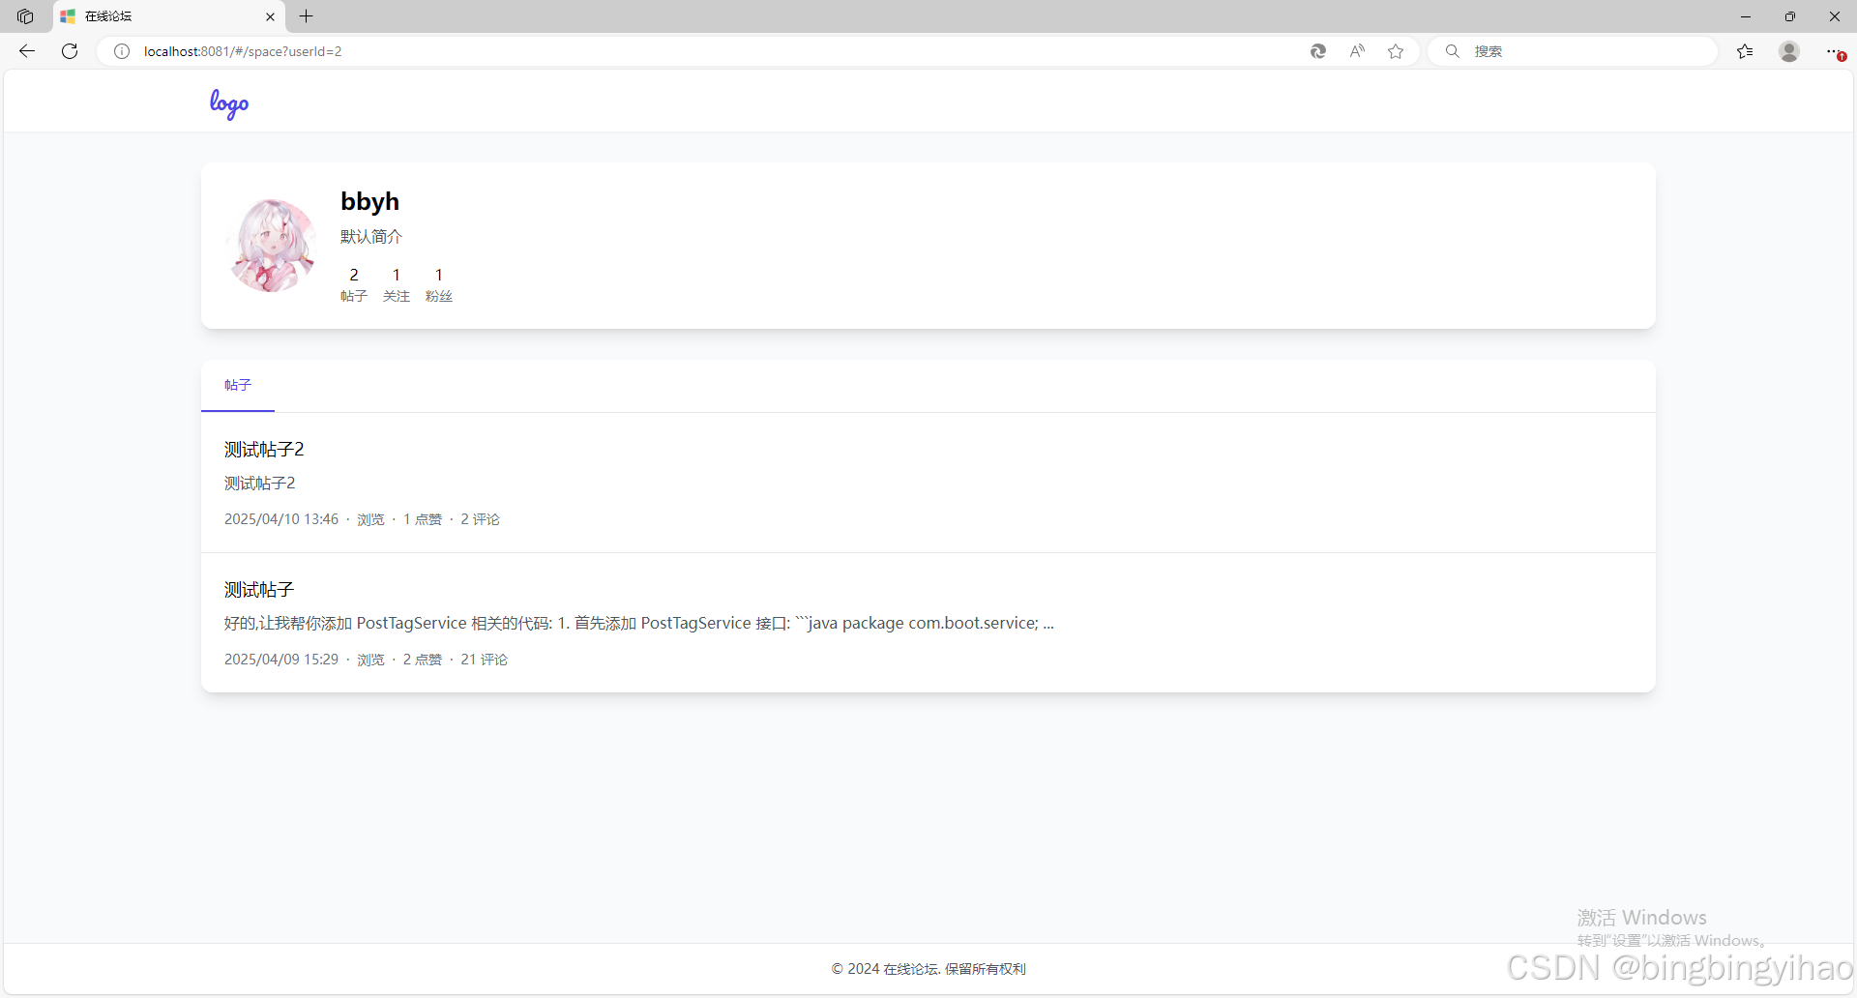Close the 在线论坛 browser tab
The height and width of the screenshot is (998, 1857).
pyautogui.click(x=270, y=16)
